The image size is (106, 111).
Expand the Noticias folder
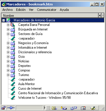point(8,61)
